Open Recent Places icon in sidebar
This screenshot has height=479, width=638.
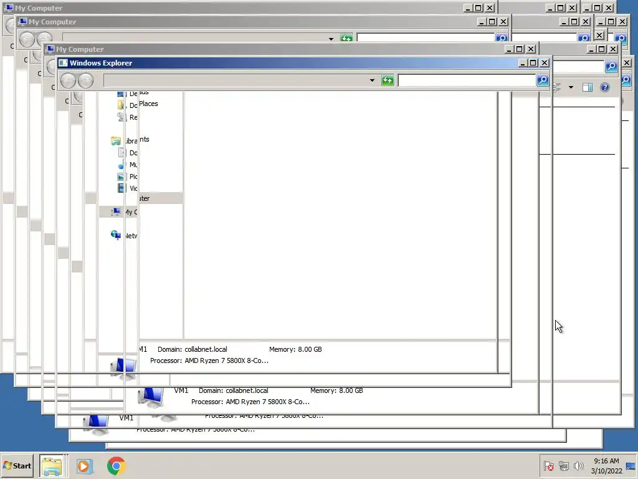click(x=121, y=117)
